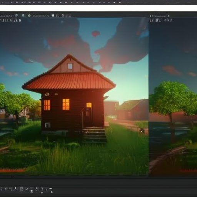Viewport: 197px width, 197px height.
Task: Click the white square icon after header text
Action: (x=53, y=16)
